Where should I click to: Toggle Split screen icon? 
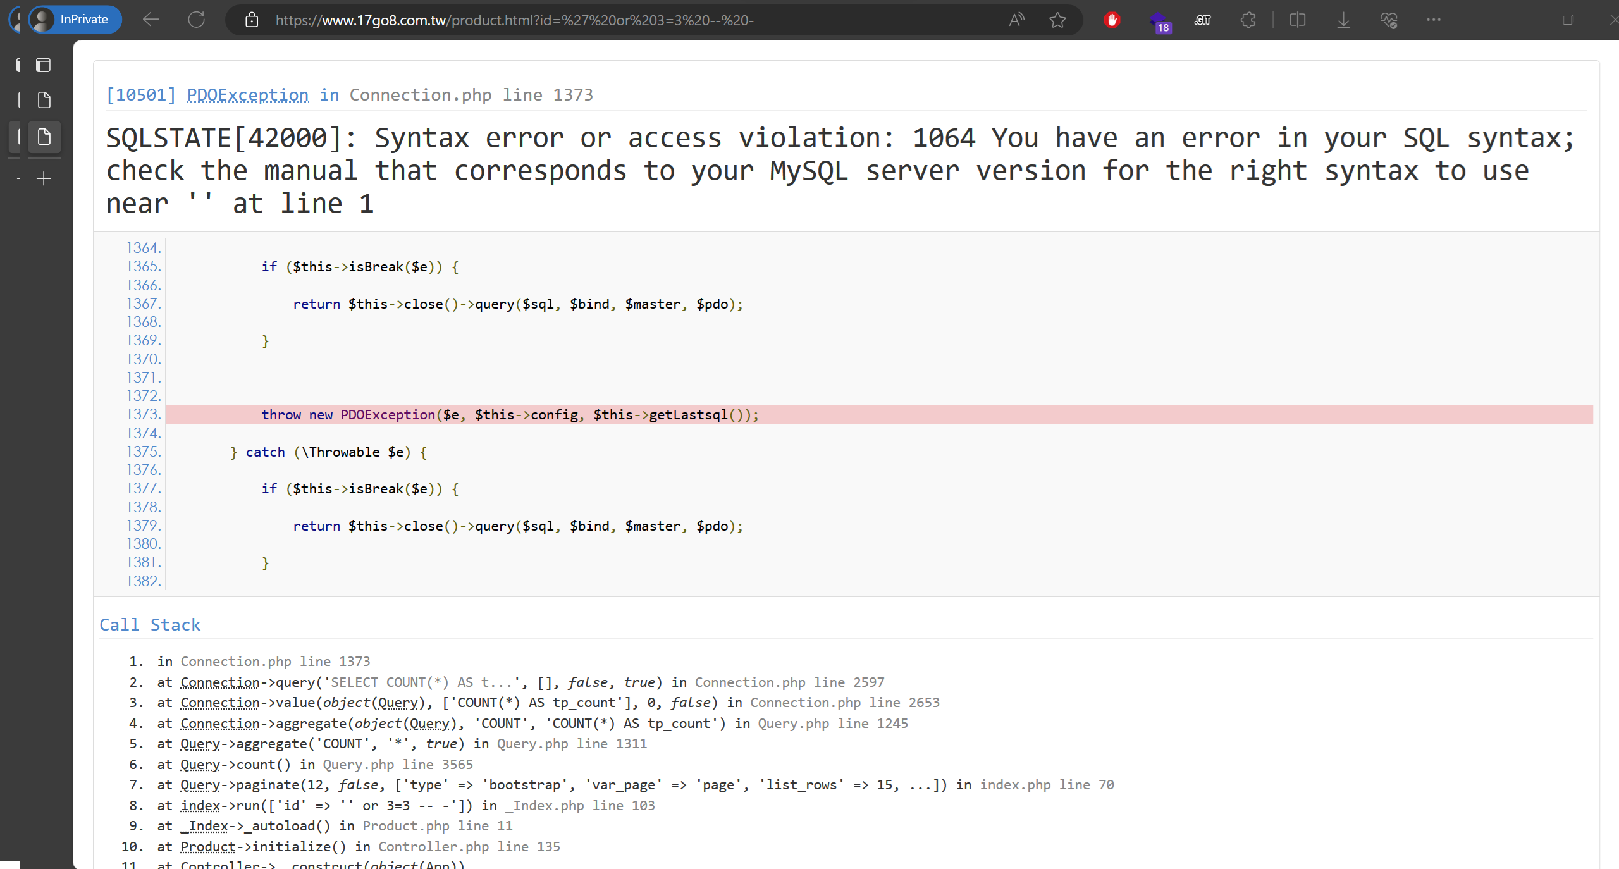click(x=1297, y=20)
